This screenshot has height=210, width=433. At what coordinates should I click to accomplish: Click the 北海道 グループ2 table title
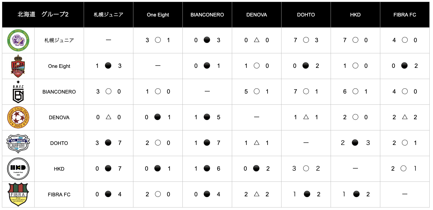tap(43, 15)
